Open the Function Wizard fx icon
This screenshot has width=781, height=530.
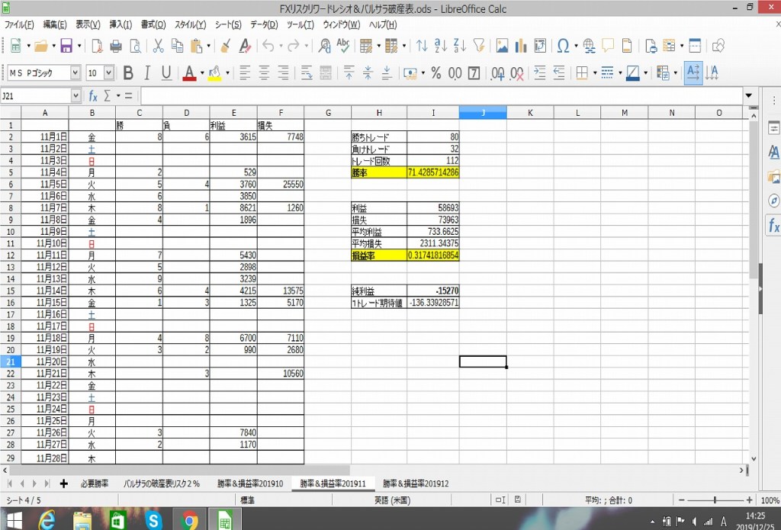[93, 96]
